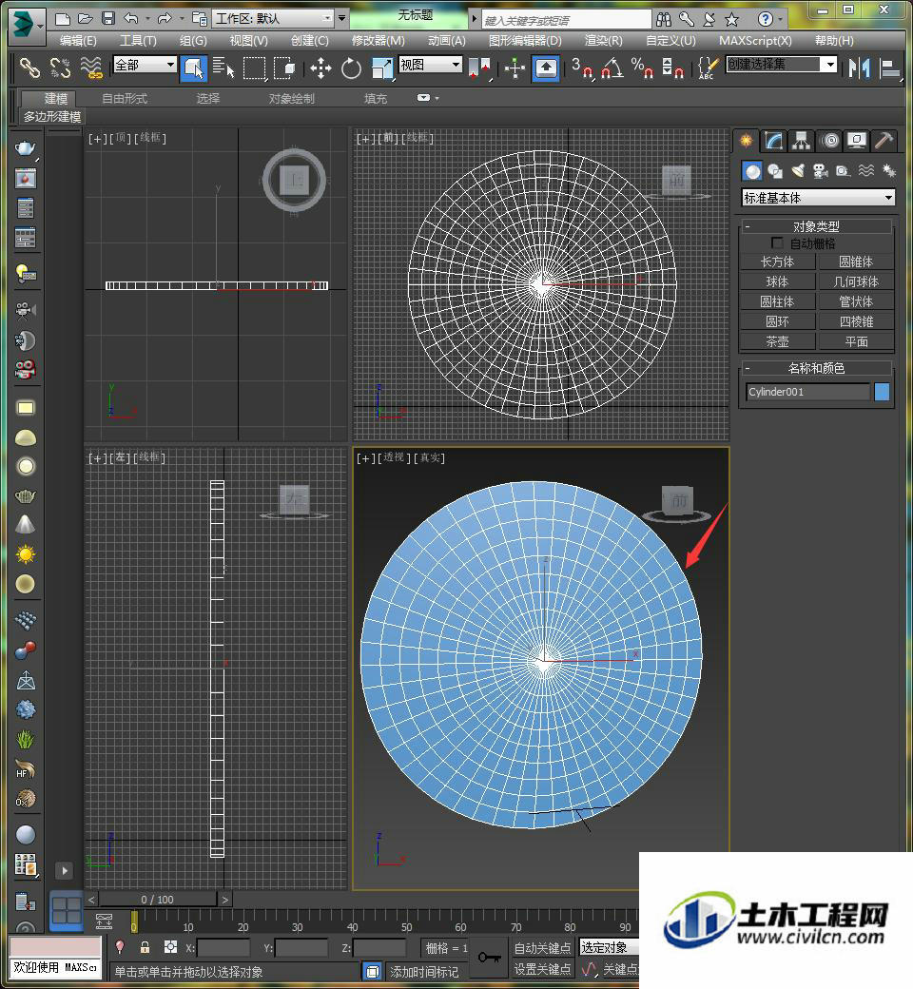Viewport: 913px width, 989px height.
Task: Click the '球体' sphere button
Action: 777,281
